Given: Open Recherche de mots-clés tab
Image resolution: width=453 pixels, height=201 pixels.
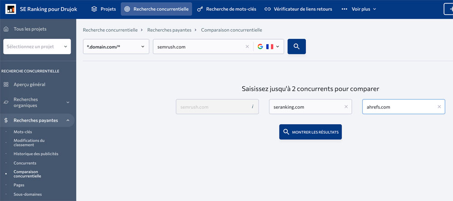Looking at the screenshot, I should (226, 9).
